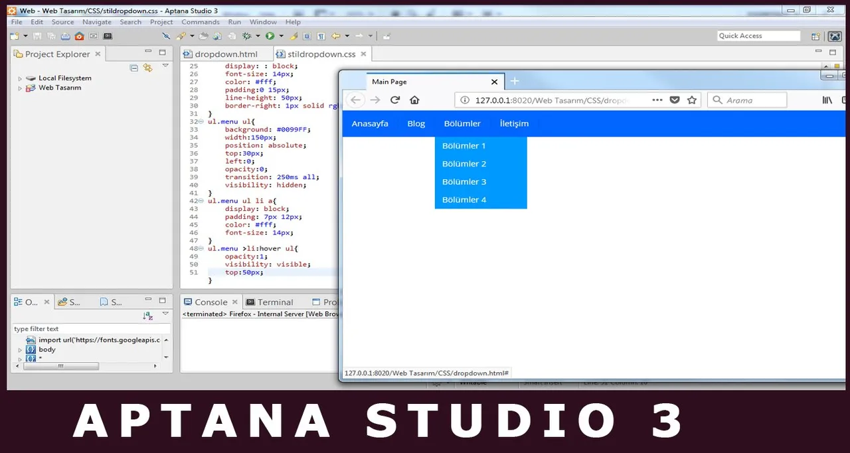Click the Pocket save icon in Firefox

[675, 100]
